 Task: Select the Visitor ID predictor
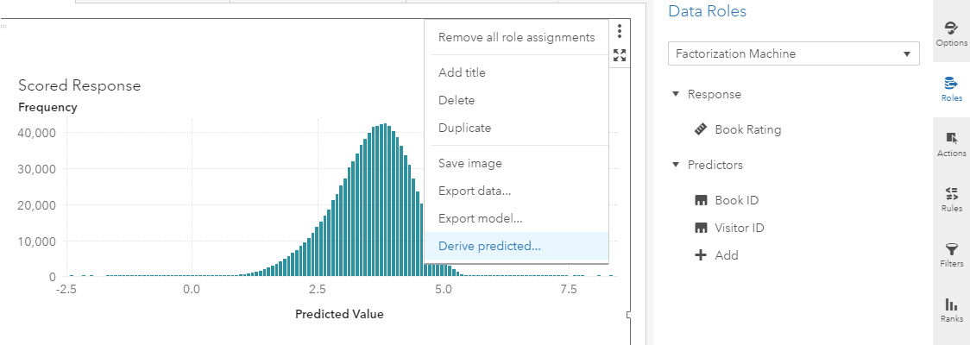point(739,228)
